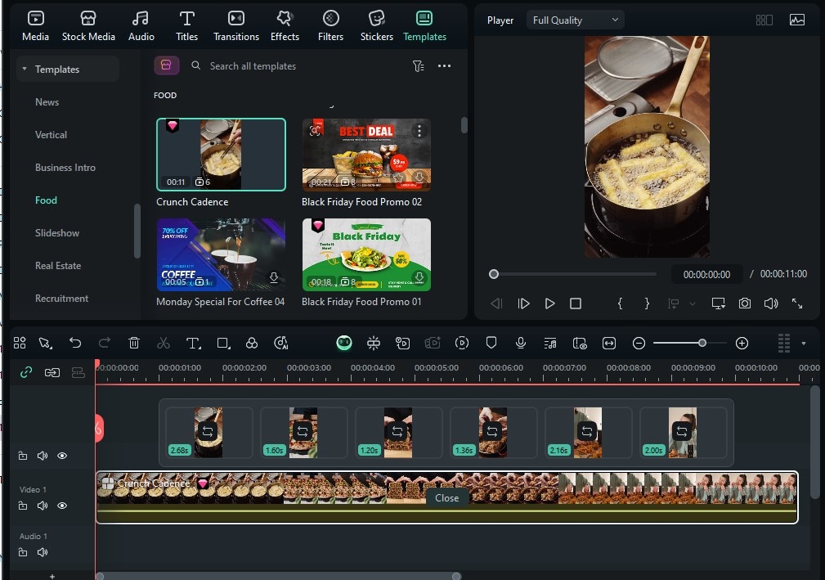The width and height of the screenshot is (825, 580).
Task: Open the Titles tab
Action: (x=186, y=26)
